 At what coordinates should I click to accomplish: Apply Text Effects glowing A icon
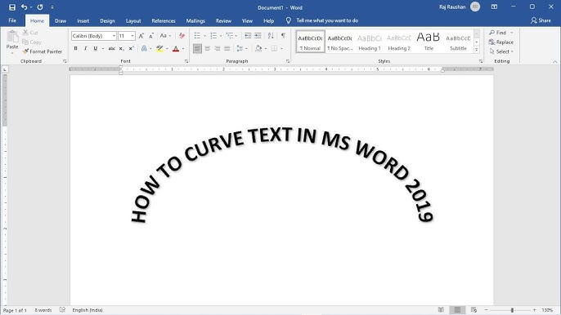click(144, 48)
